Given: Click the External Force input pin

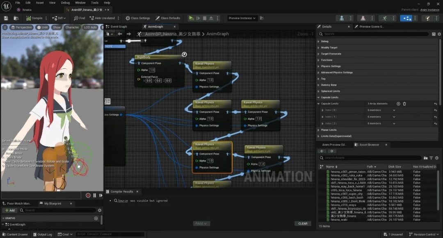Looking at the screenshot, I should 139,79.
